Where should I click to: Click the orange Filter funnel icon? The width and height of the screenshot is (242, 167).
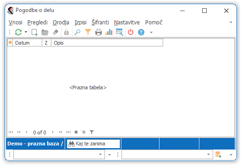(88, 32)
